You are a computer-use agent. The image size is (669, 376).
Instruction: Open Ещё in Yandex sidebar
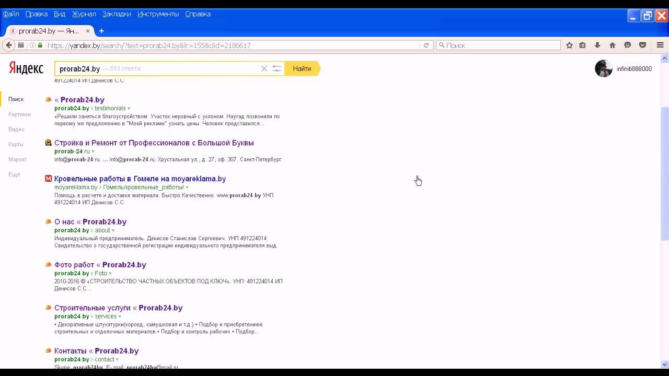pyautogui.click(x=14, y=174)
